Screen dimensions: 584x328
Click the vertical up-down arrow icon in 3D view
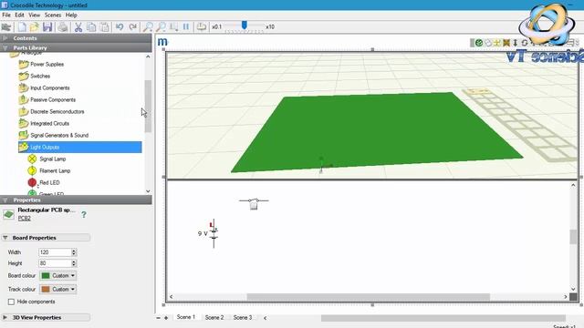(x=515, y=43)
